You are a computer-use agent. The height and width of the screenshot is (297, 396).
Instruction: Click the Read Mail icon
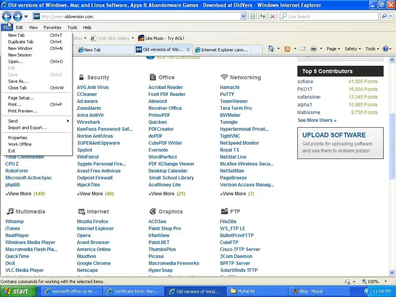(x=303, y=49)
